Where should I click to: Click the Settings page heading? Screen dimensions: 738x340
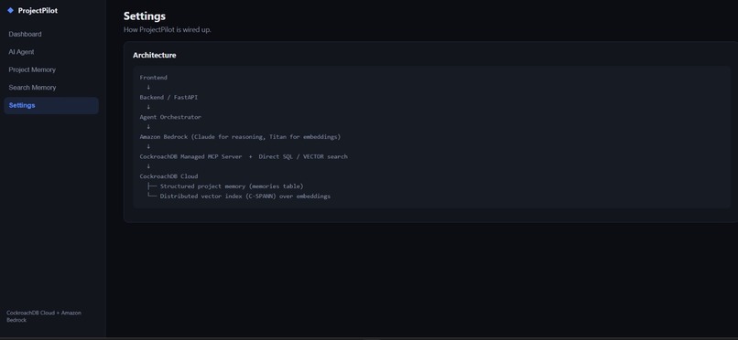145,16
